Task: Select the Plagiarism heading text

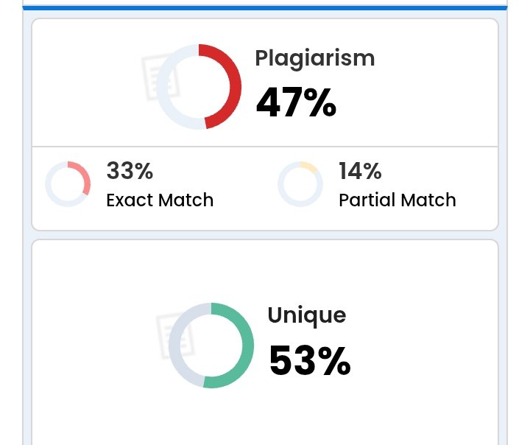Action: 315,59
